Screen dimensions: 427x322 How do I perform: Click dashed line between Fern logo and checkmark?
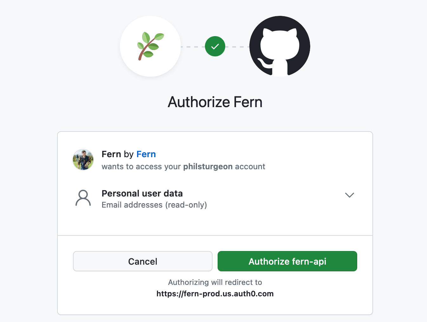click(x=193, y=47)
